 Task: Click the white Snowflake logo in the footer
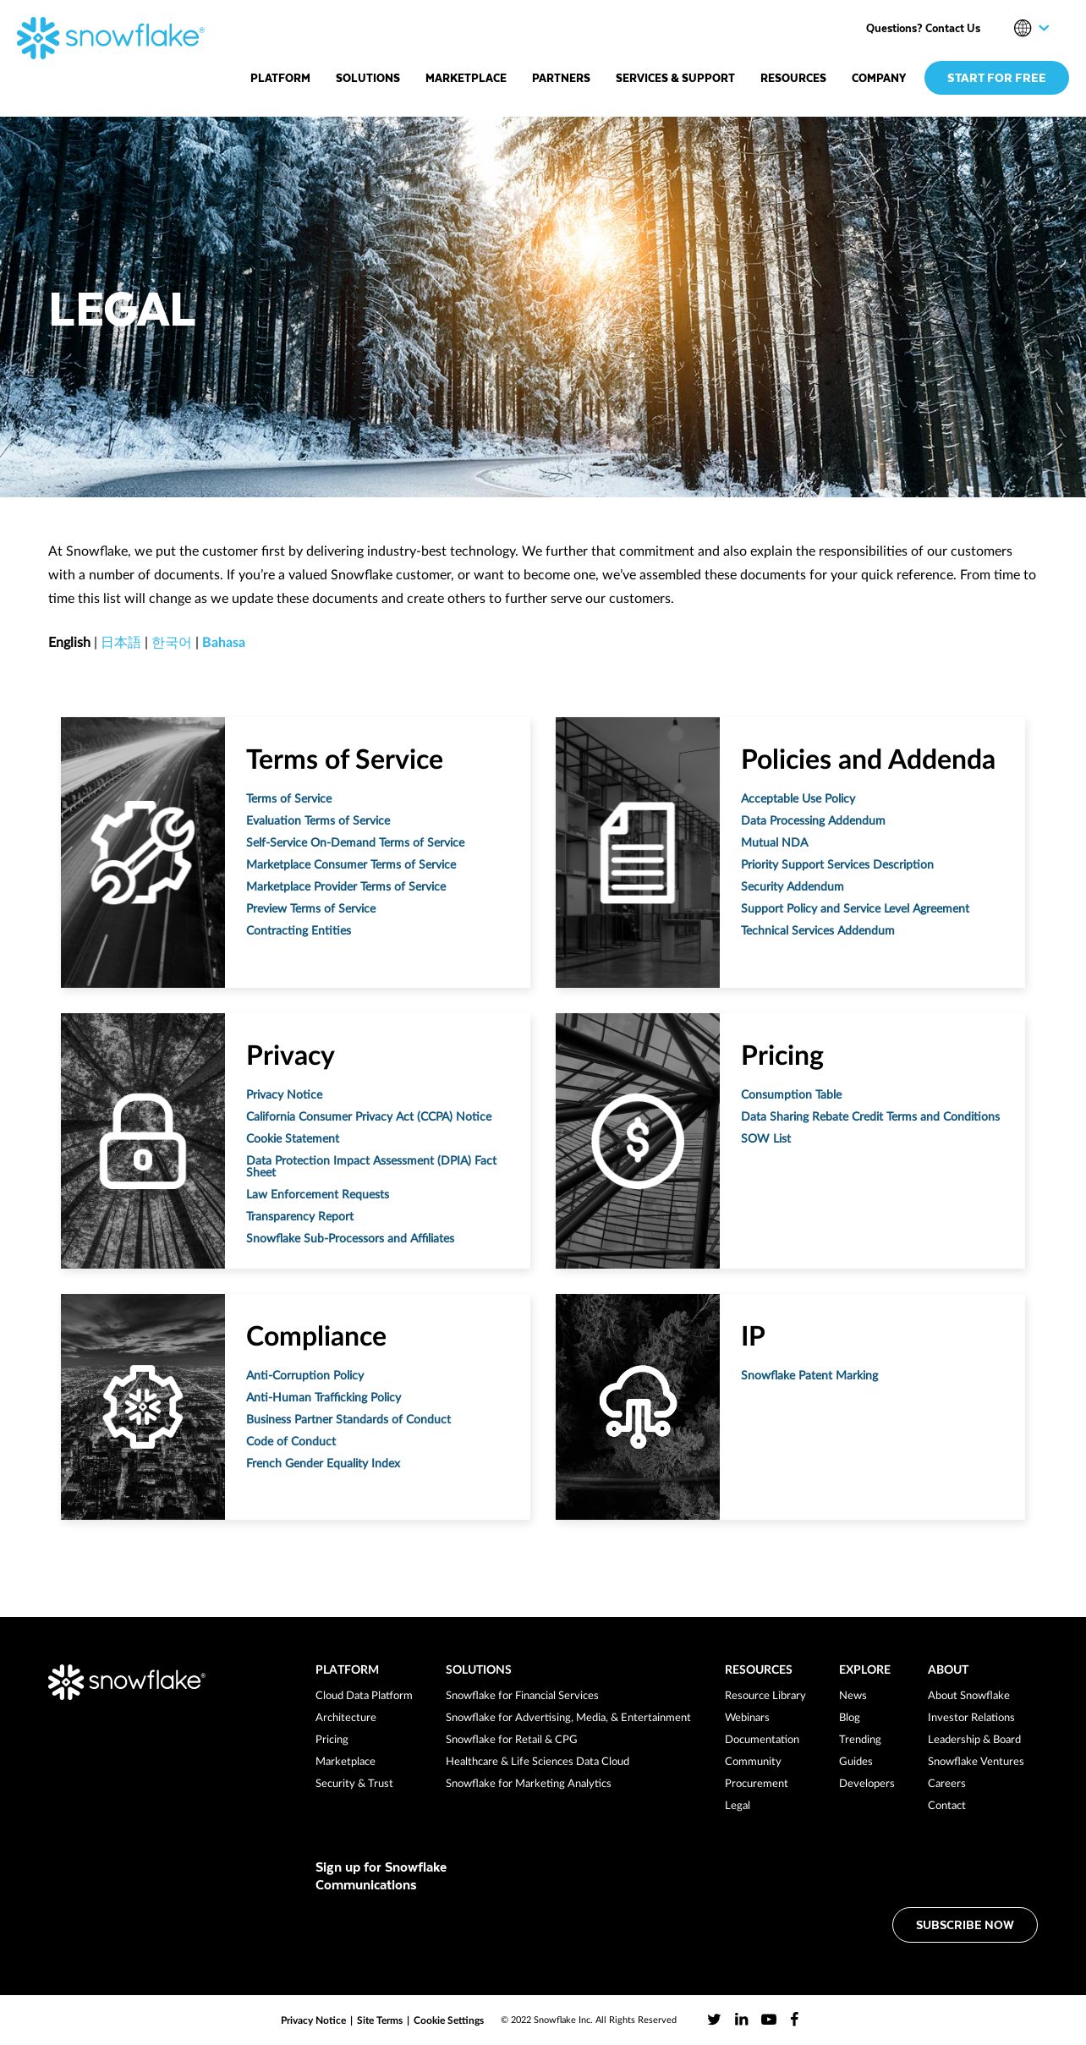(127, 1681)
